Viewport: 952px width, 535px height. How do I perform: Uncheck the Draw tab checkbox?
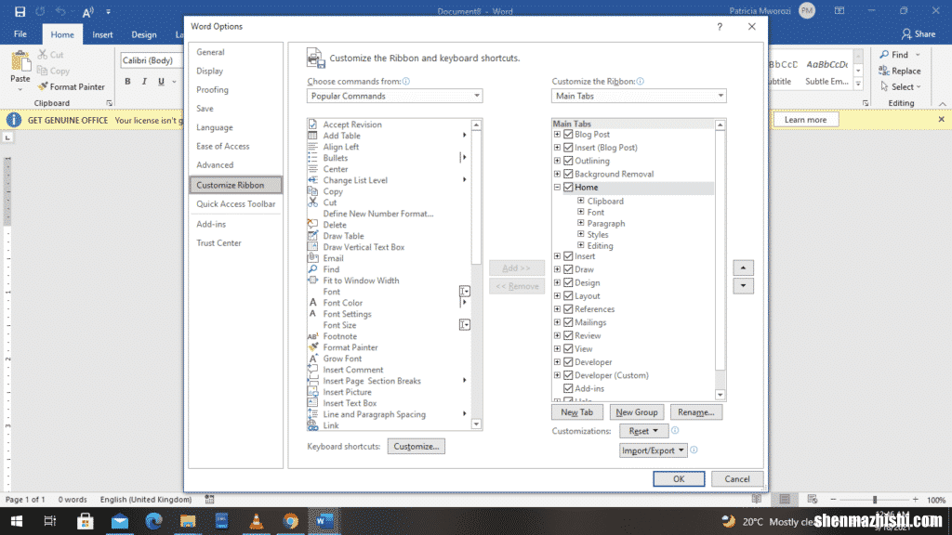(x=568, y=269)
